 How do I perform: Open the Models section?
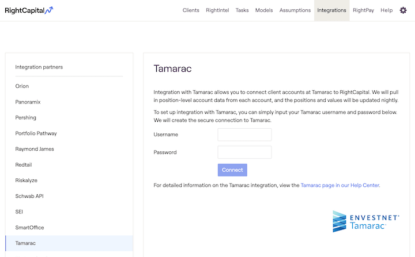(x=264, y=10)
